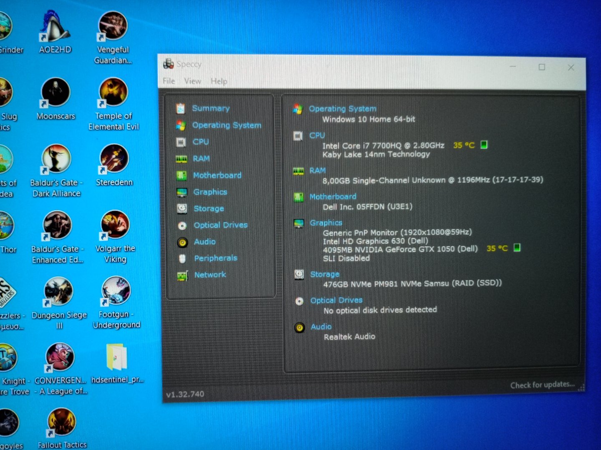This screenshot has width=601, height=450.
Task: Click the CPU heading link in summary
Action: pyautogui.click(x=317, y=135)
